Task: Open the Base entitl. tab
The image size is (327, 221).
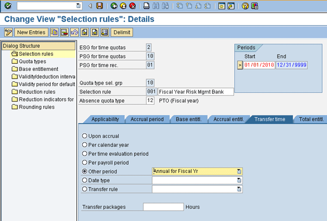Action: (x=189, y=119)
